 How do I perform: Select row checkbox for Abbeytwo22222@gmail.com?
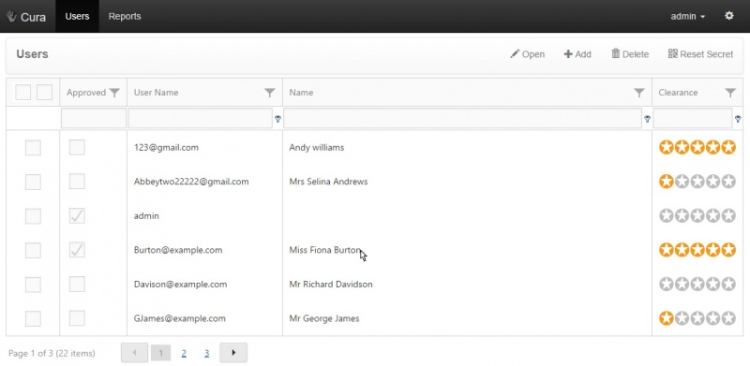[x=33, y=182]
